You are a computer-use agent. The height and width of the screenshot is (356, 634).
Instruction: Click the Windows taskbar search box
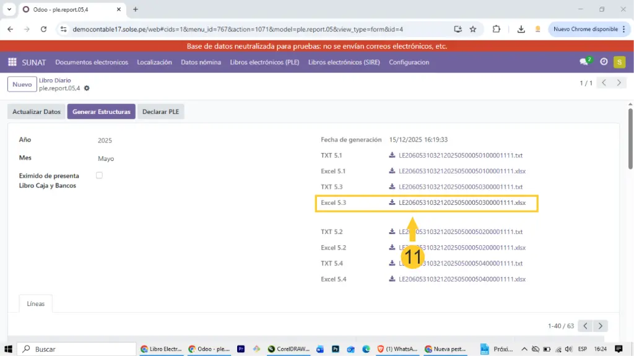pyautogui.click(x=74, y=349)
